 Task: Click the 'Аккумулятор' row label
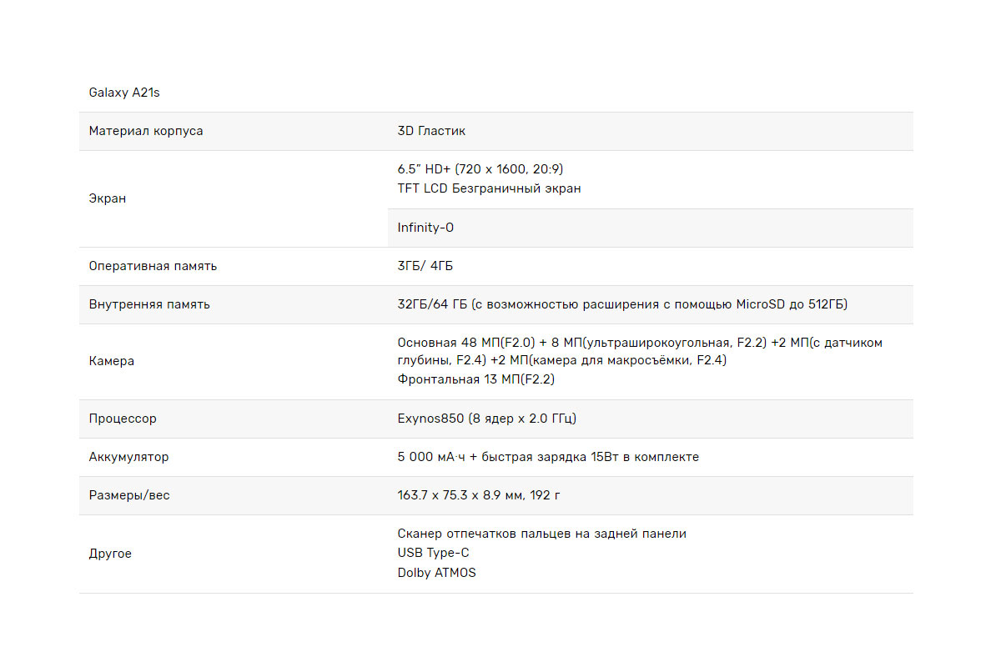point(128,457)
